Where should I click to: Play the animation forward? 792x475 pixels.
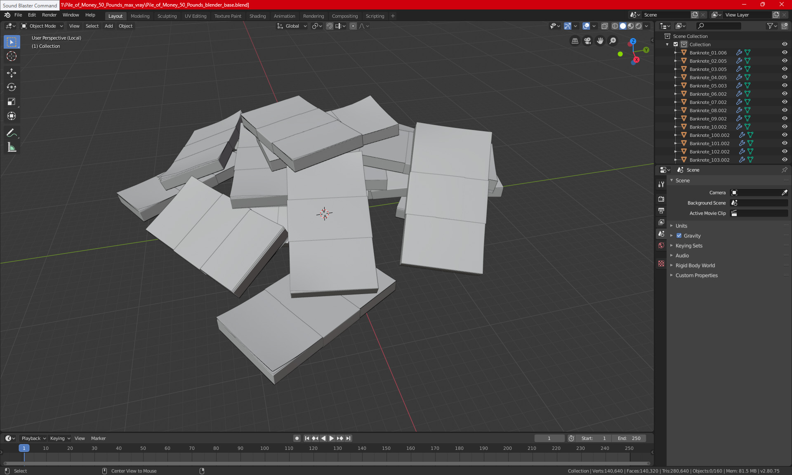click(x=332, y=438)
